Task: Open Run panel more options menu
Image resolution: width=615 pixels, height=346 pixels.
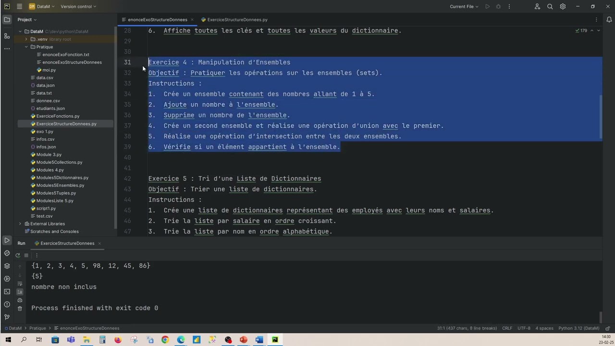Action: pyautogui.click(x=37, y=255)
